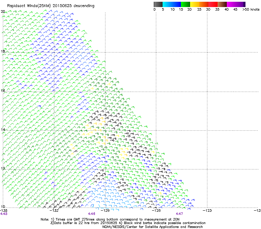Viewport: 261px width, 229px height.
Task: Click the '>50 knots' legend label
Action: coord(251,10)
